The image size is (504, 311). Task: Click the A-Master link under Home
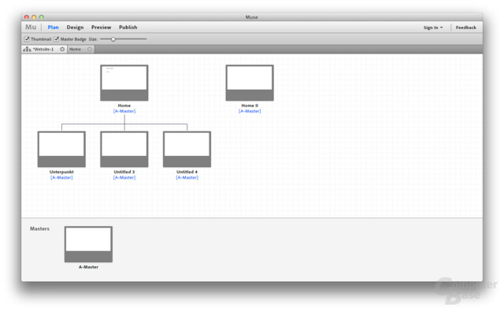124,111
